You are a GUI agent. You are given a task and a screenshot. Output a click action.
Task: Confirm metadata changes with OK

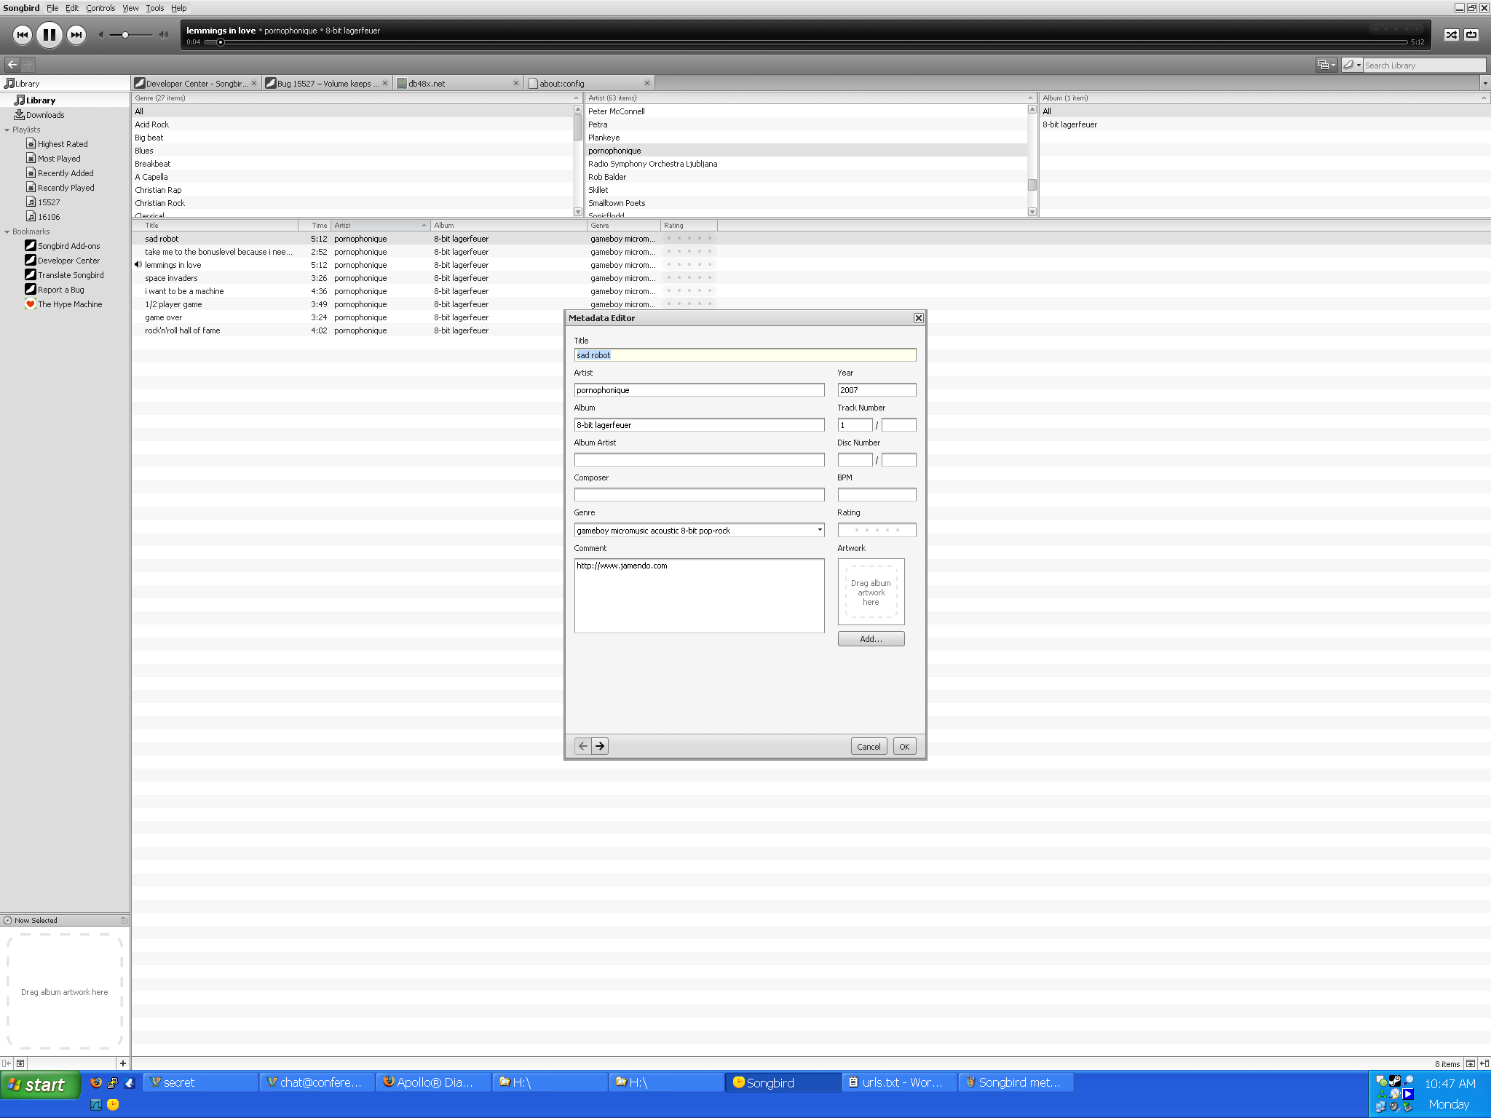904,746
